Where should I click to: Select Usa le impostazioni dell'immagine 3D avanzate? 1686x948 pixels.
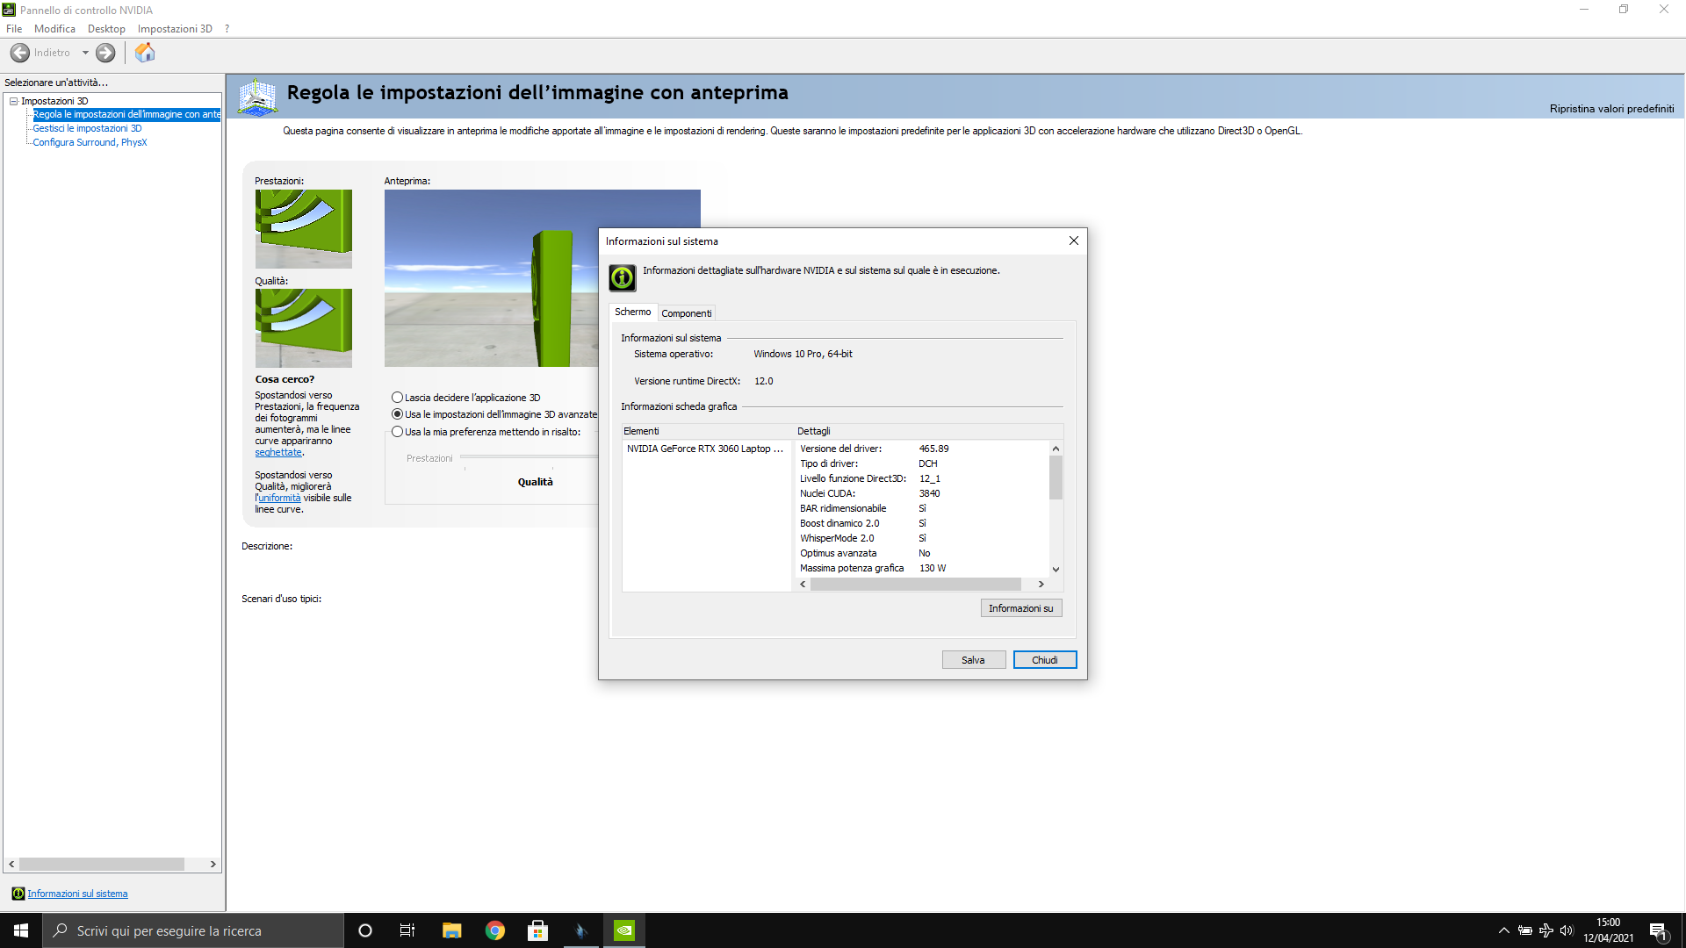[494, 414]
